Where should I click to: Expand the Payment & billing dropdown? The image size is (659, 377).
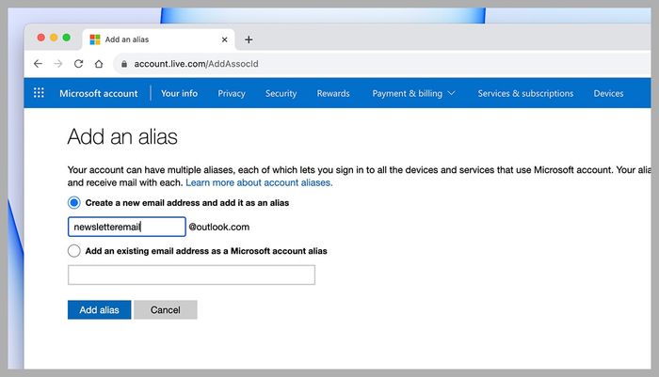click(x=413, y=93)
